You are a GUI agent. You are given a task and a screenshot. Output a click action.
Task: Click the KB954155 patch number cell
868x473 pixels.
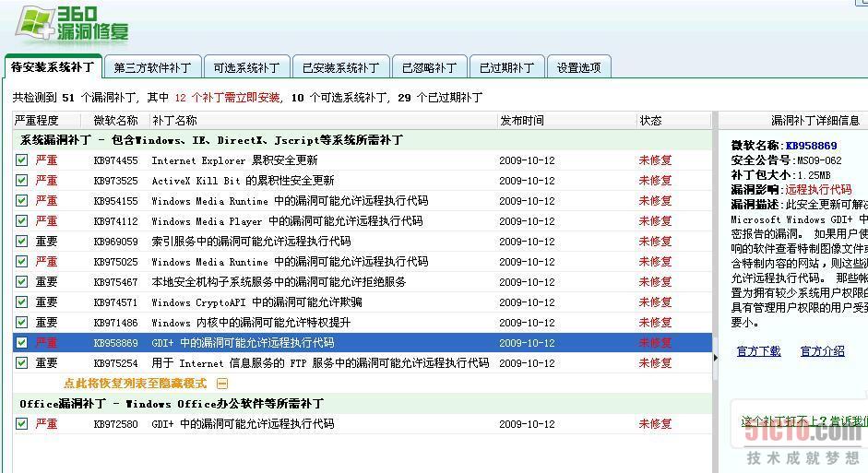tap(115, 201)
